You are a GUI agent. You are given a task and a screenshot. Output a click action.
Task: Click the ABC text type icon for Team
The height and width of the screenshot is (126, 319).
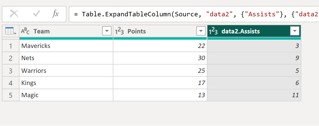(25, 31)
